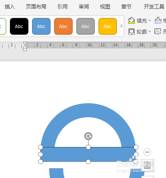The width and height of the screenshot is (166, 178).
Task: Open the 章节 tab
Action: [x=126, y=7]
